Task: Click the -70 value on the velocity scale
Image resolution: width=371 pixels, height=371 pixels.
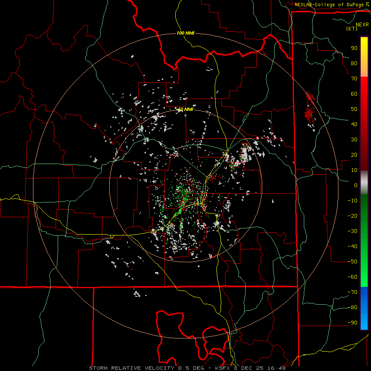Action: [352, 292]
